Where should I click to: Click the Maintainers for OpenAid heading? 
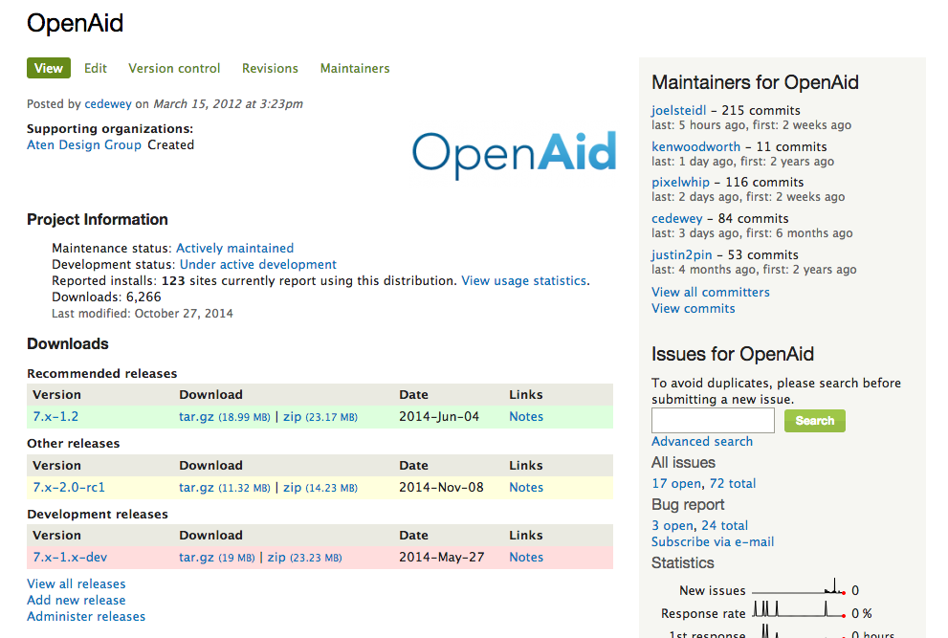coord(755,82)
